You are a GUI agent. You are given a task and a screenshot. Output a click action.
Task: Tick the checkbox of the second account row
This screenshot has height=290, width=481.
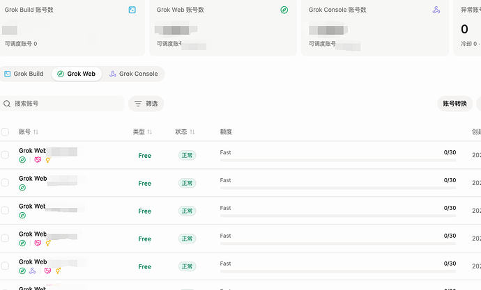5,183
